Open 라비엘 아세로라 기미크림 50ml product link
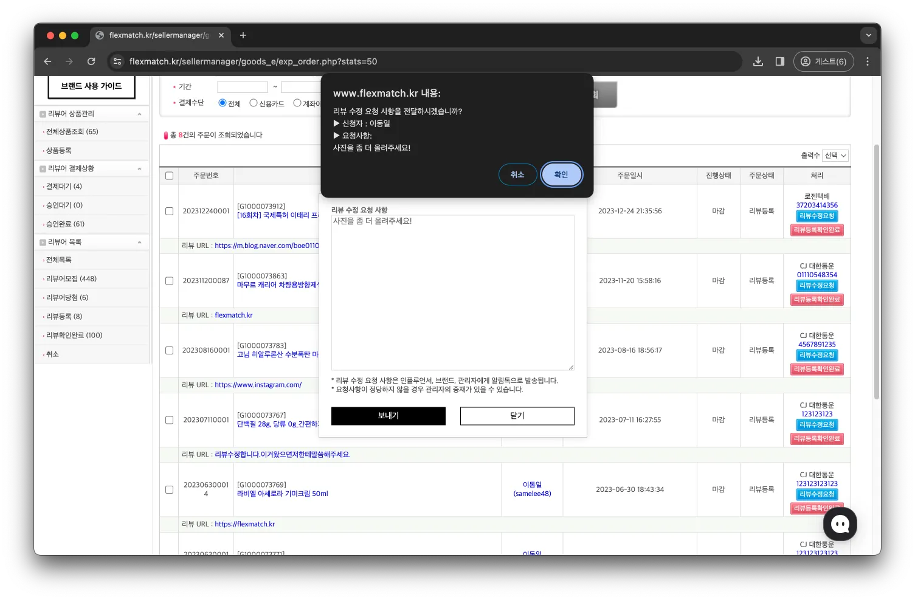Image resolution: width=915 pixels, height=600 pixels. click(x=283, y=494)
